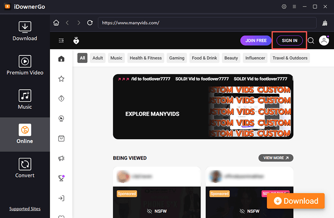The height and width of the screenshot is (218, 334).
Task: Click the star favorites icon
Action: point(61,79)
